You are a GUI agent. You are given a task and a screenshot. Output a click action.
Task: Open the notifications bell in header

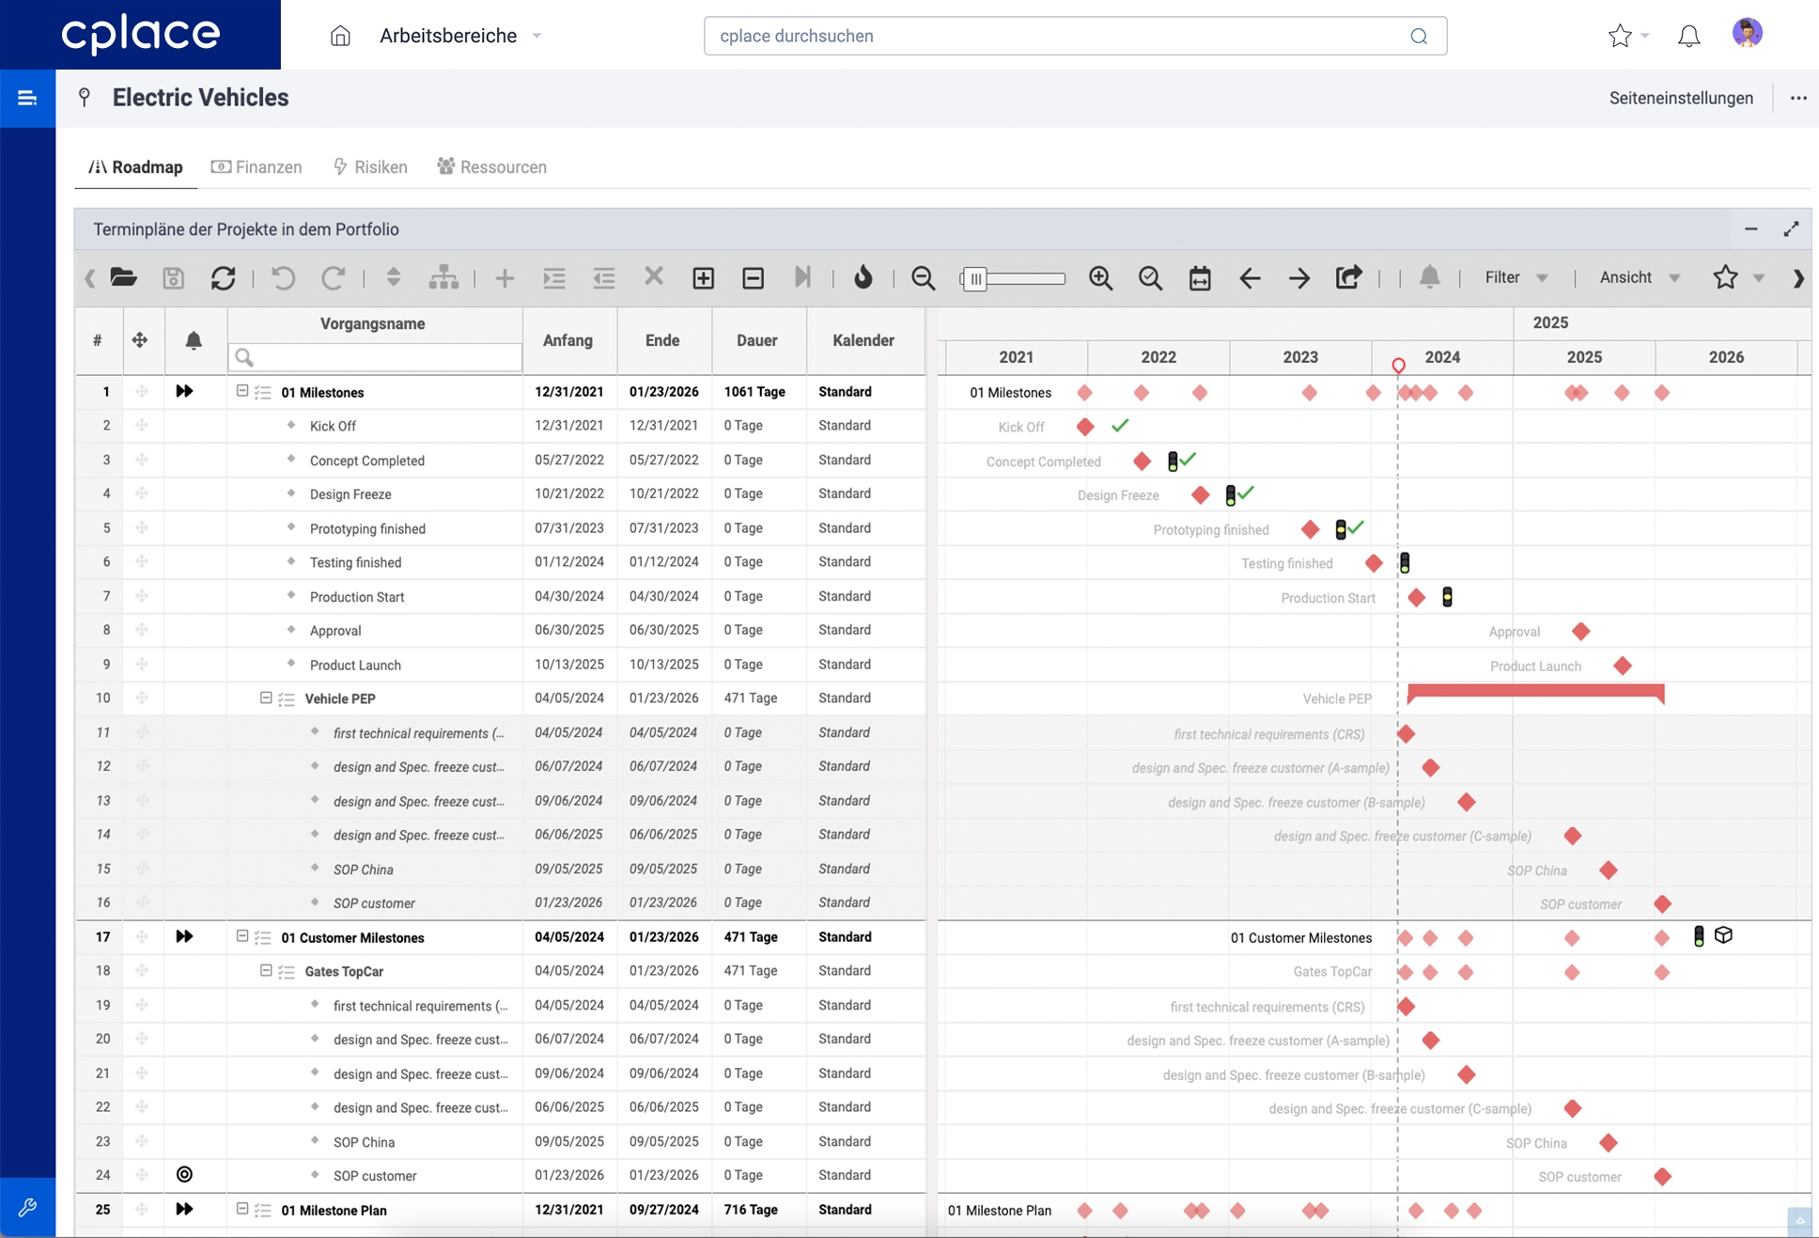pos(1688,36)
